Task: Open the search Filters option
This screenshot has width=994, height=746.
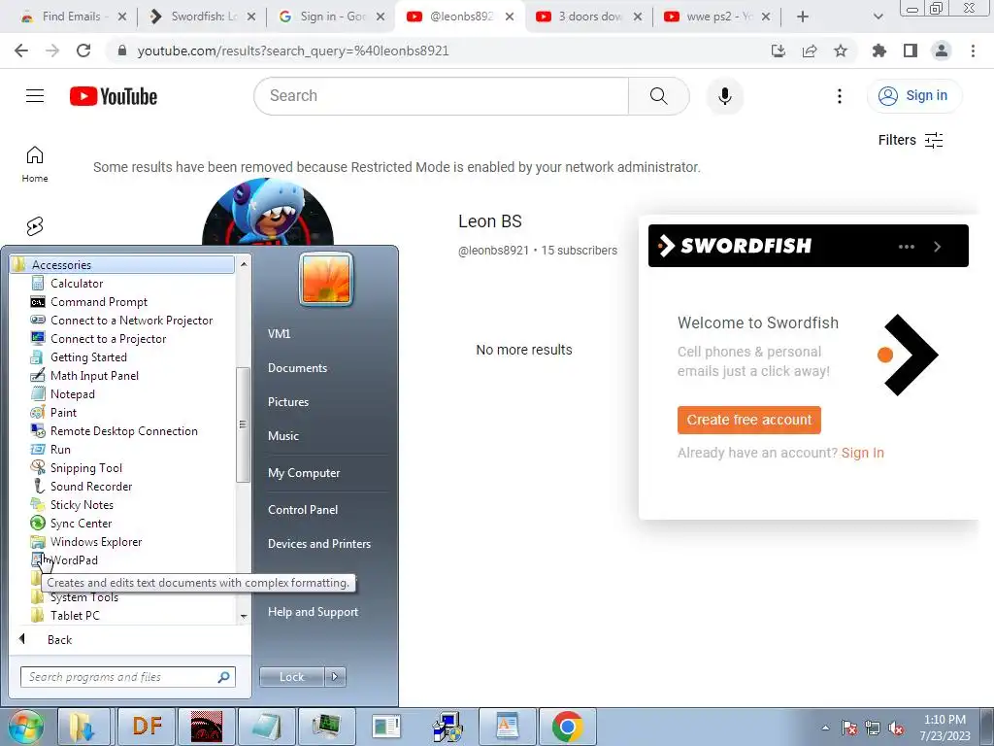Action: click(x=911, y=140)
